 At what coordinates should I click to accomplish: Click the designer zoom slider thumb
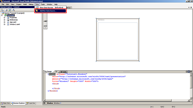(45, 21)
